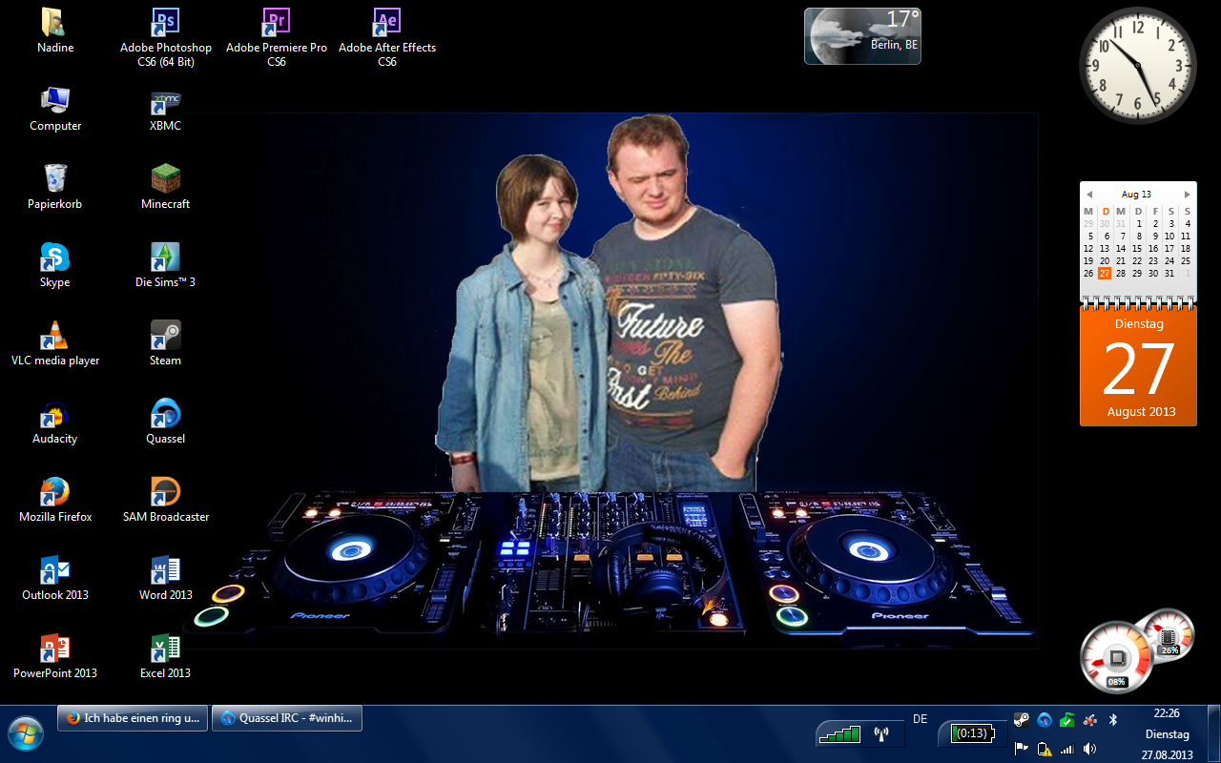Click the volume speaker tray icon
The image size is (1221, 763).
click(1089, 749)
